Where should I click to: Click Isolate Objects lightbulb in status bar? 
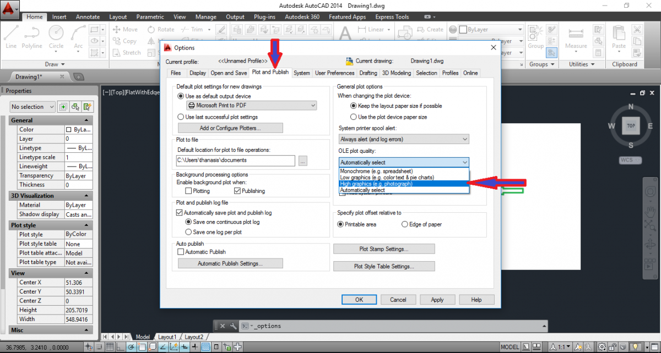pos(636,347)
